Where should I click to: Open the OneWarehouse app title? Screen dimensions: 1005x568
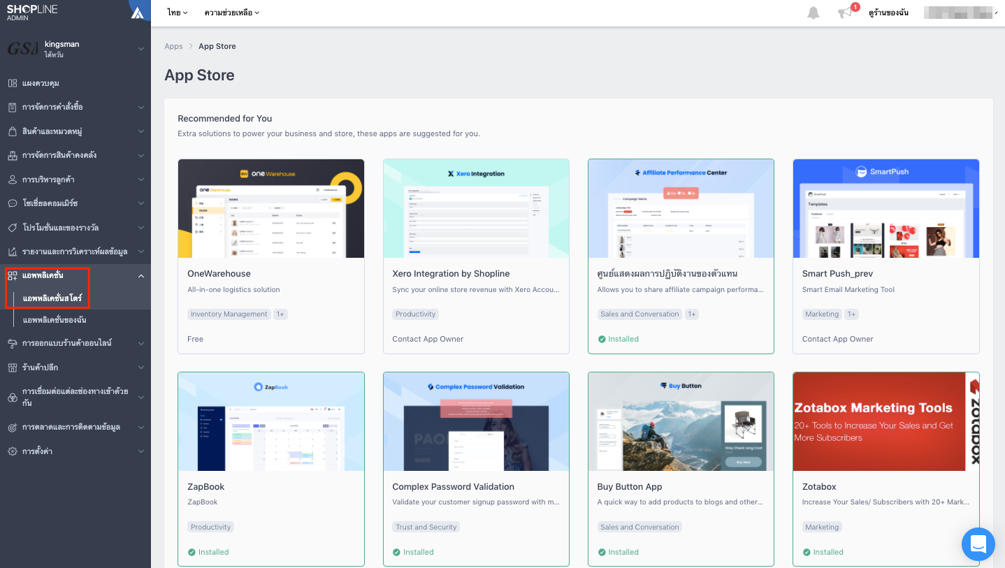click(x=219, y=274)
